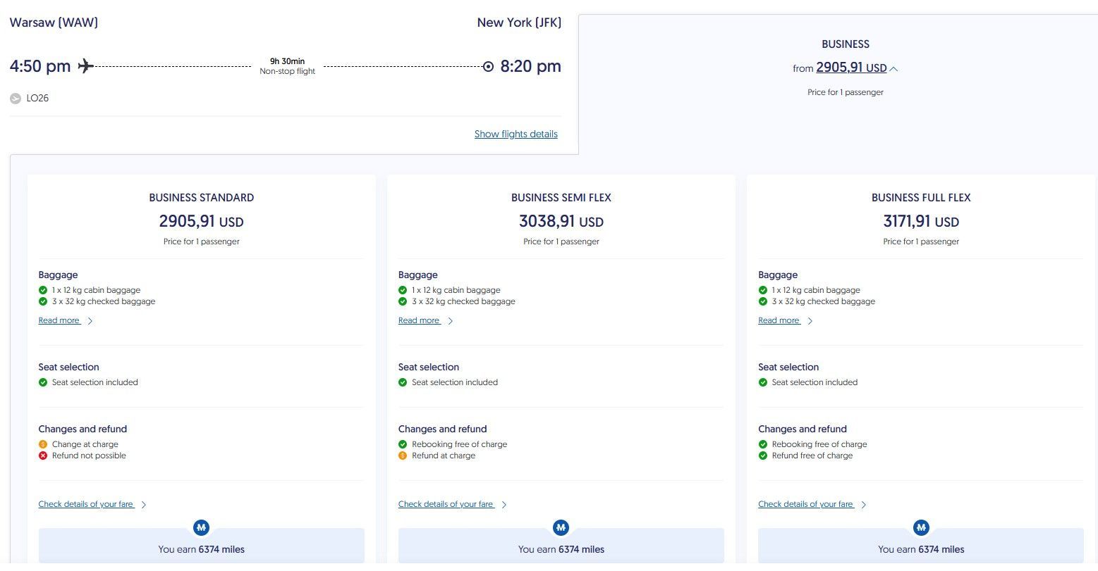Click orange Change at charge coin icon

(x=43, y=444)
